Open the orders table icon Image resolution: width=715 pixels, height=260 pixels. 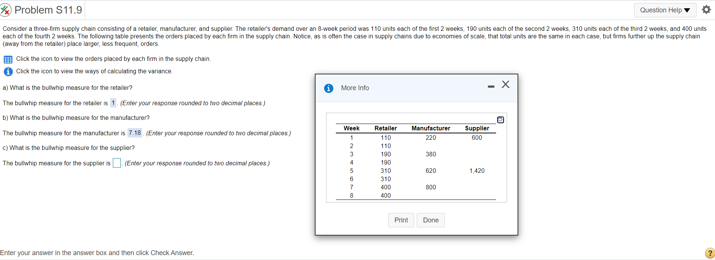click(x=8, y=59)
